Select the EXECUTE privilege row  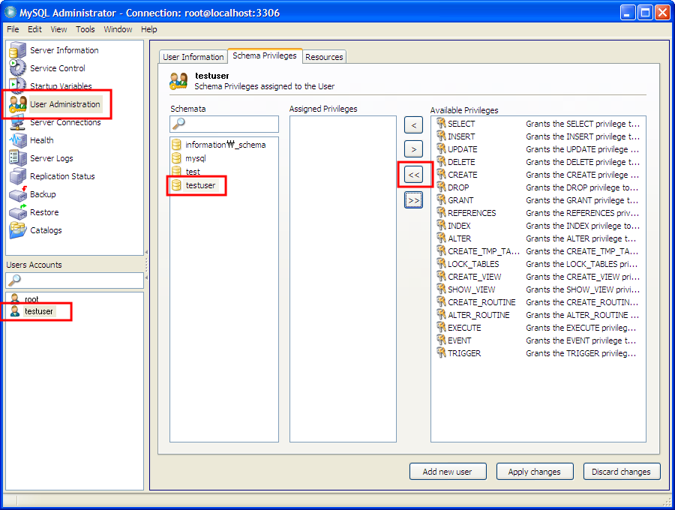(x=538, y=328)
